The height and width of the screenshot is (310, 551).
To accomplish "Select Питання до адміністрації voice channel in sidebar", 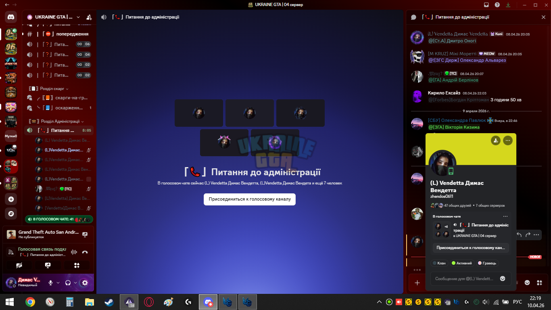I will click(x=59, y=130).
